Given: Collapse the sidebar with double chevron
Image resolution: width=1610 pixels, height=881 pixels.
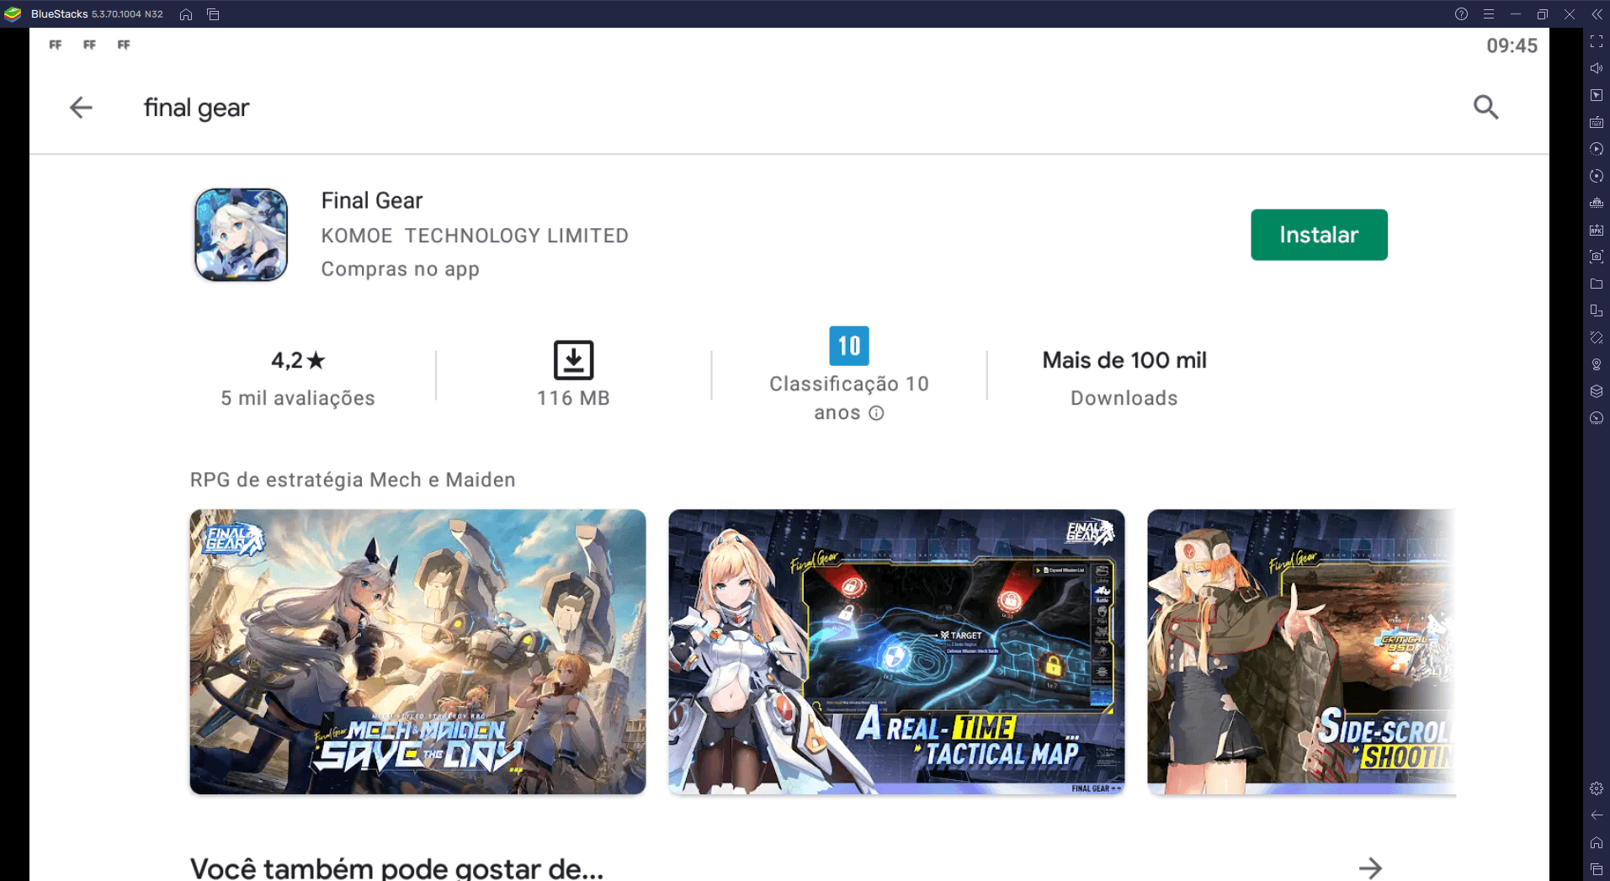Looking at the screenshot, I should point(1597,14).
